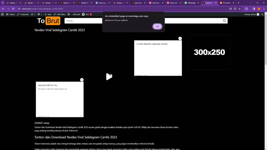Click the magnifier search submit icon
The height and width of the screenshot is (150, 267).
(x=224, y=21)
